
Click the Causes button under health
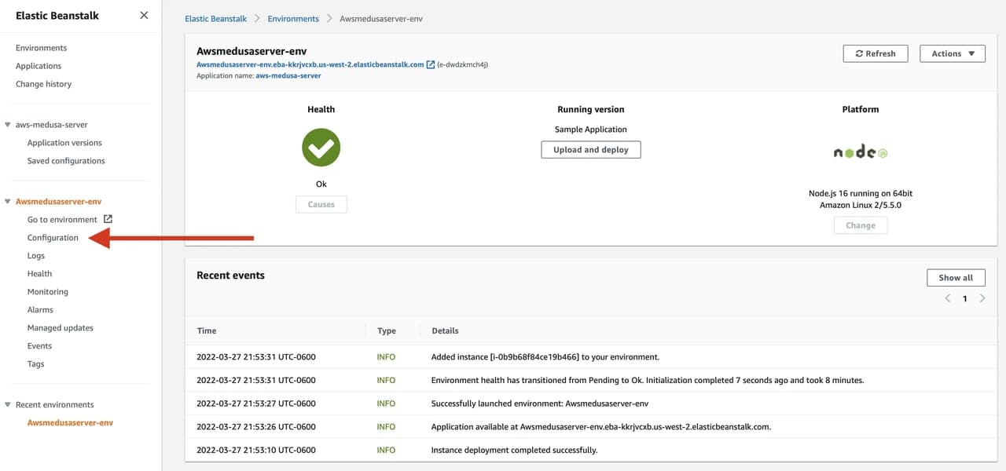coord(321,204)
